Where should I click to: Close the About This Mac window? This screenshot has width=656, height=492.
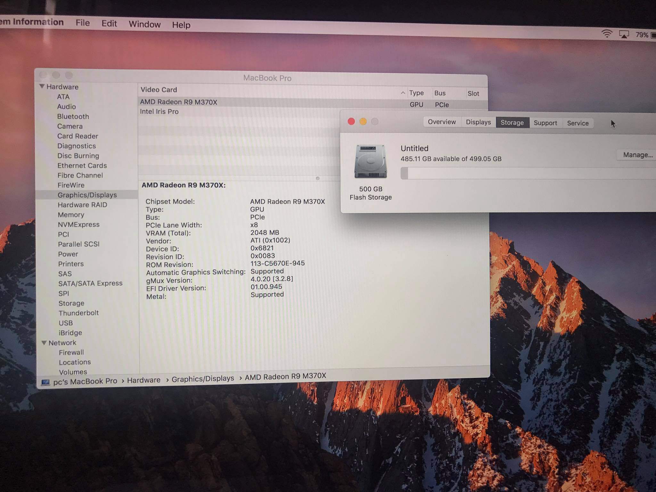[351, 121]
